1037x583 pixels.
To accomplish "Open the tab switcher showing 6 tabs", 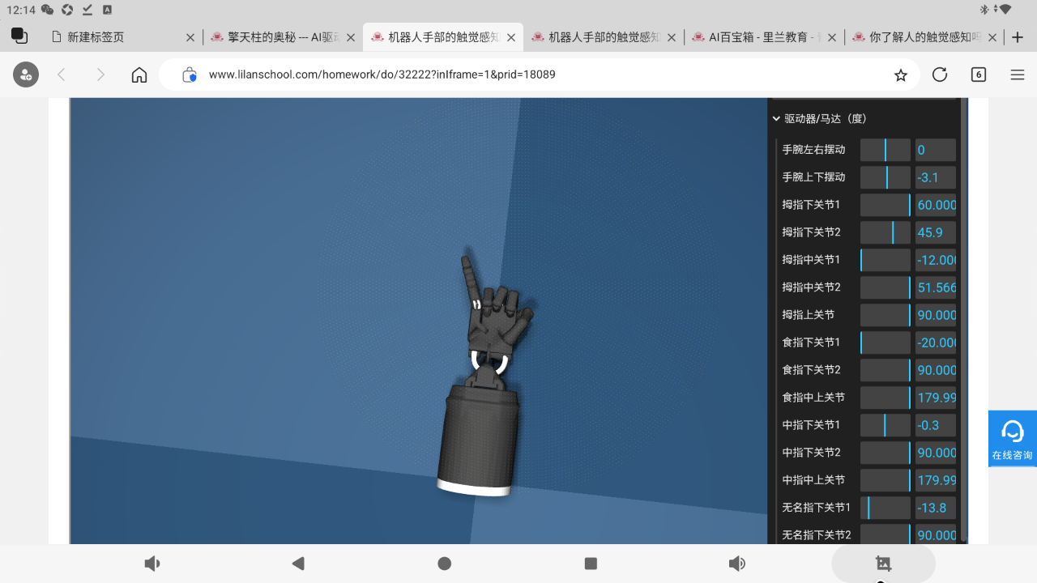I will pyautogui.click(x=979, y=74).
